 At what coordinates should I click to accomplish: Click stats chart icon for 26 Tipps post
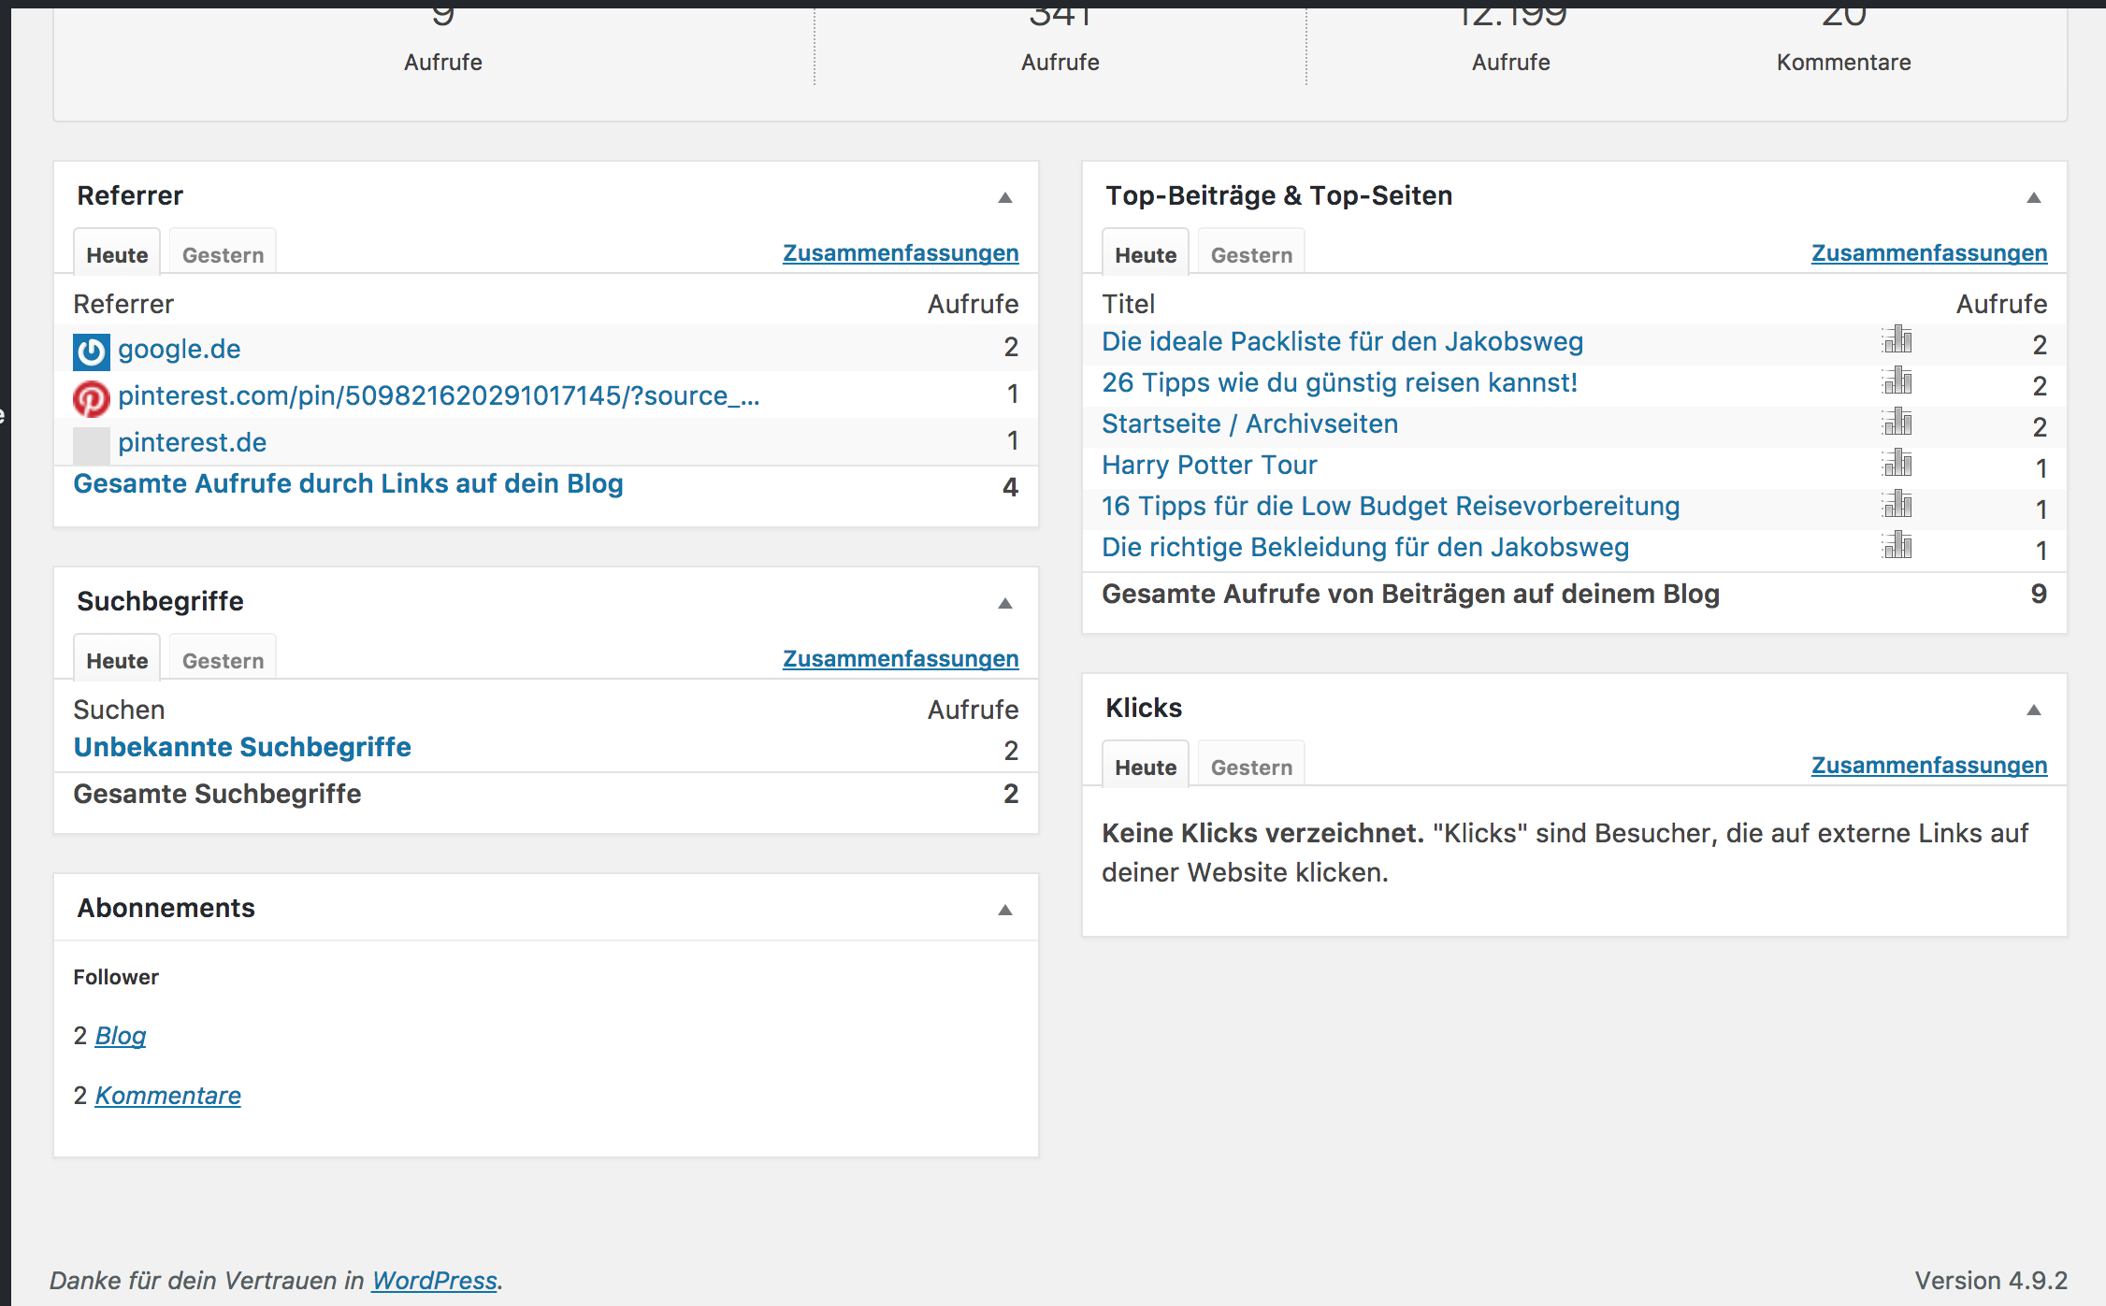pos(1897,381)
